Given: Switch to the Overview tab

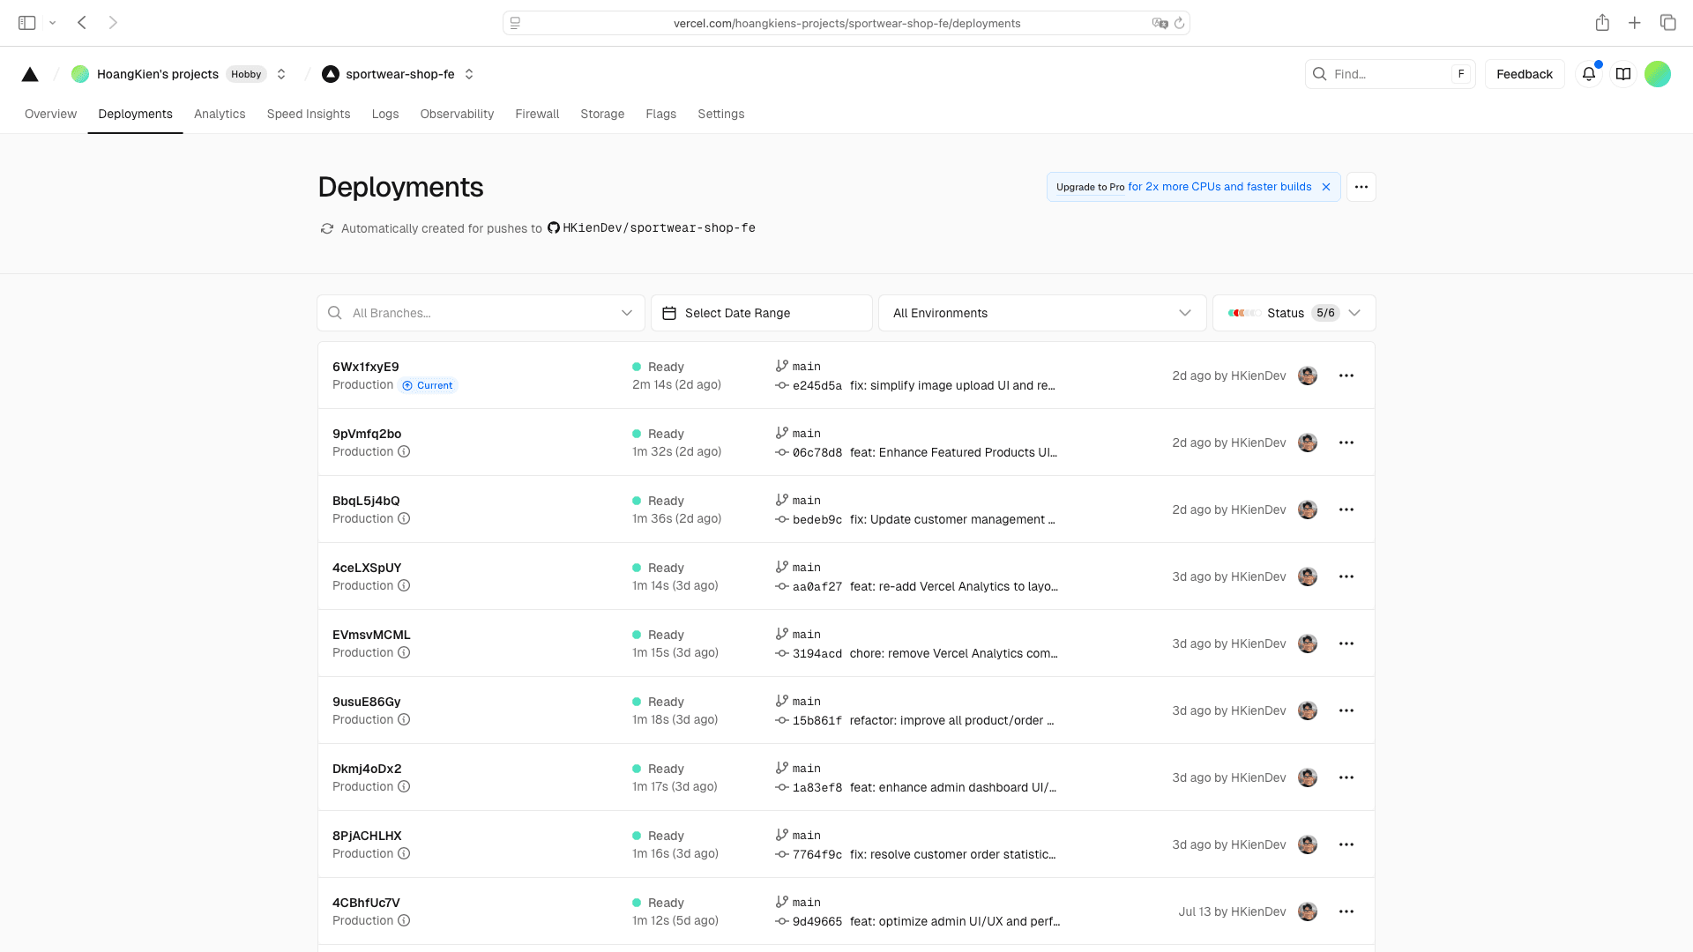Looking at the screenshot, I should 50,114.
